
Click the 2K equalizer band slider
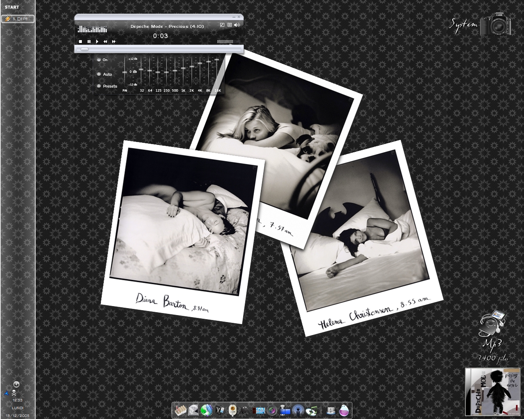(192, 66)
